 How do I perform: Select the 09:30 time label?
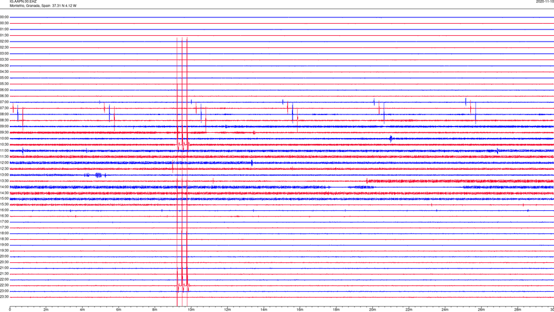point(5,132)
